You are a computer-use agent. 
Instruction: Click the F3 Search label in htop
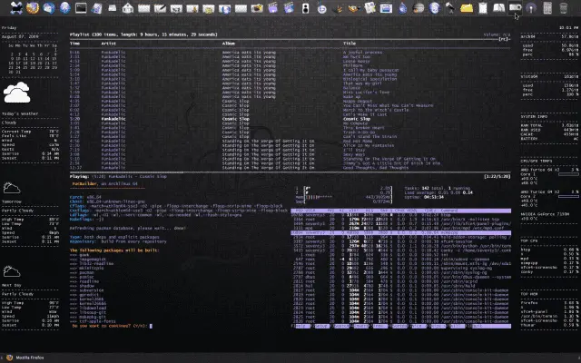tap(341, 326)
